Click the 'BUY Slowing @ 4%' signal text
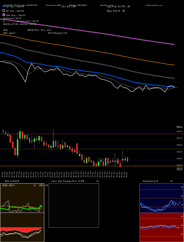Screen dimensions: 184x242 click(58, 33)
